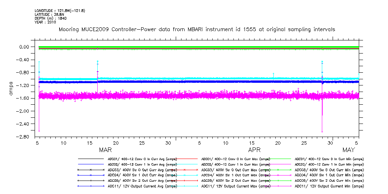The image size is (388, 194).
Task: Click the LONGITUDE metadata text line
Action: (60, 10)
